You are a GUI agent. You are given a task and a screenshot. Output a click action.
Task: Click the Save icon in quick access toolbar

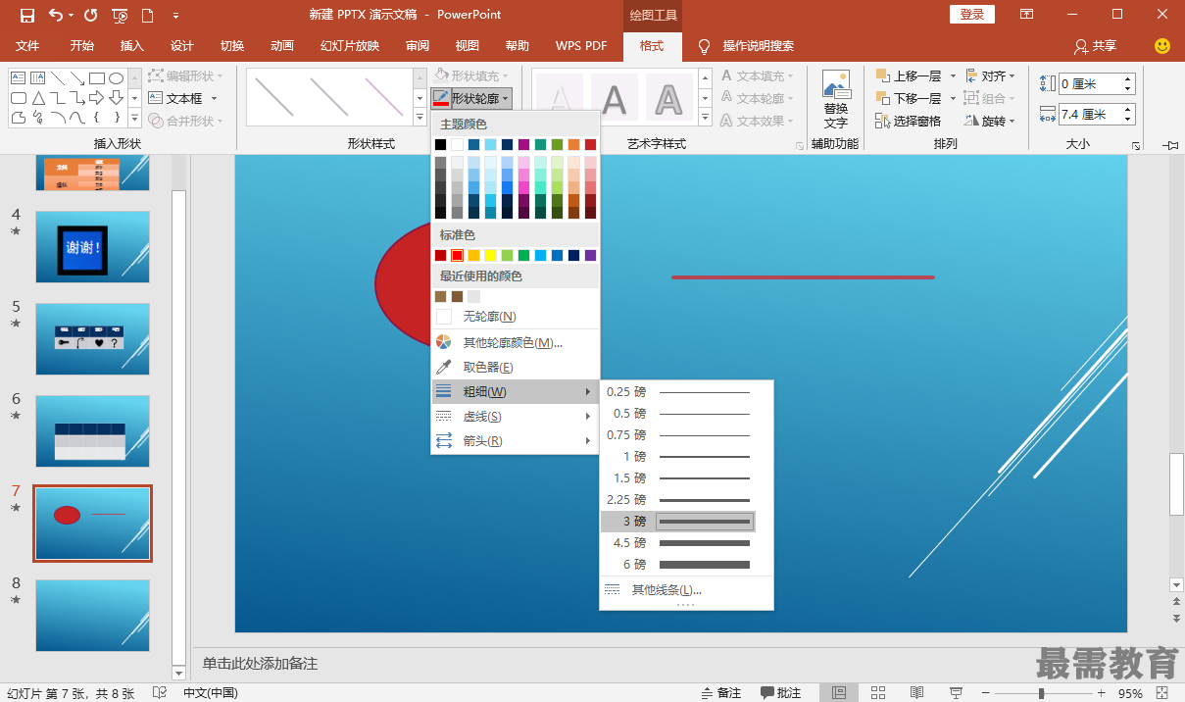[26, 15]
